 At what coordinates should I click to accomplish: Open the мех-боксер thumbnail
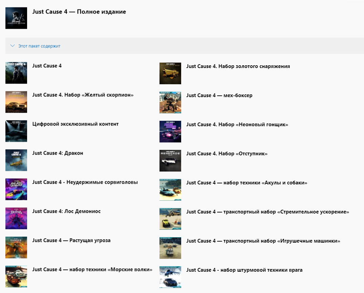click(x=170, y=103)
